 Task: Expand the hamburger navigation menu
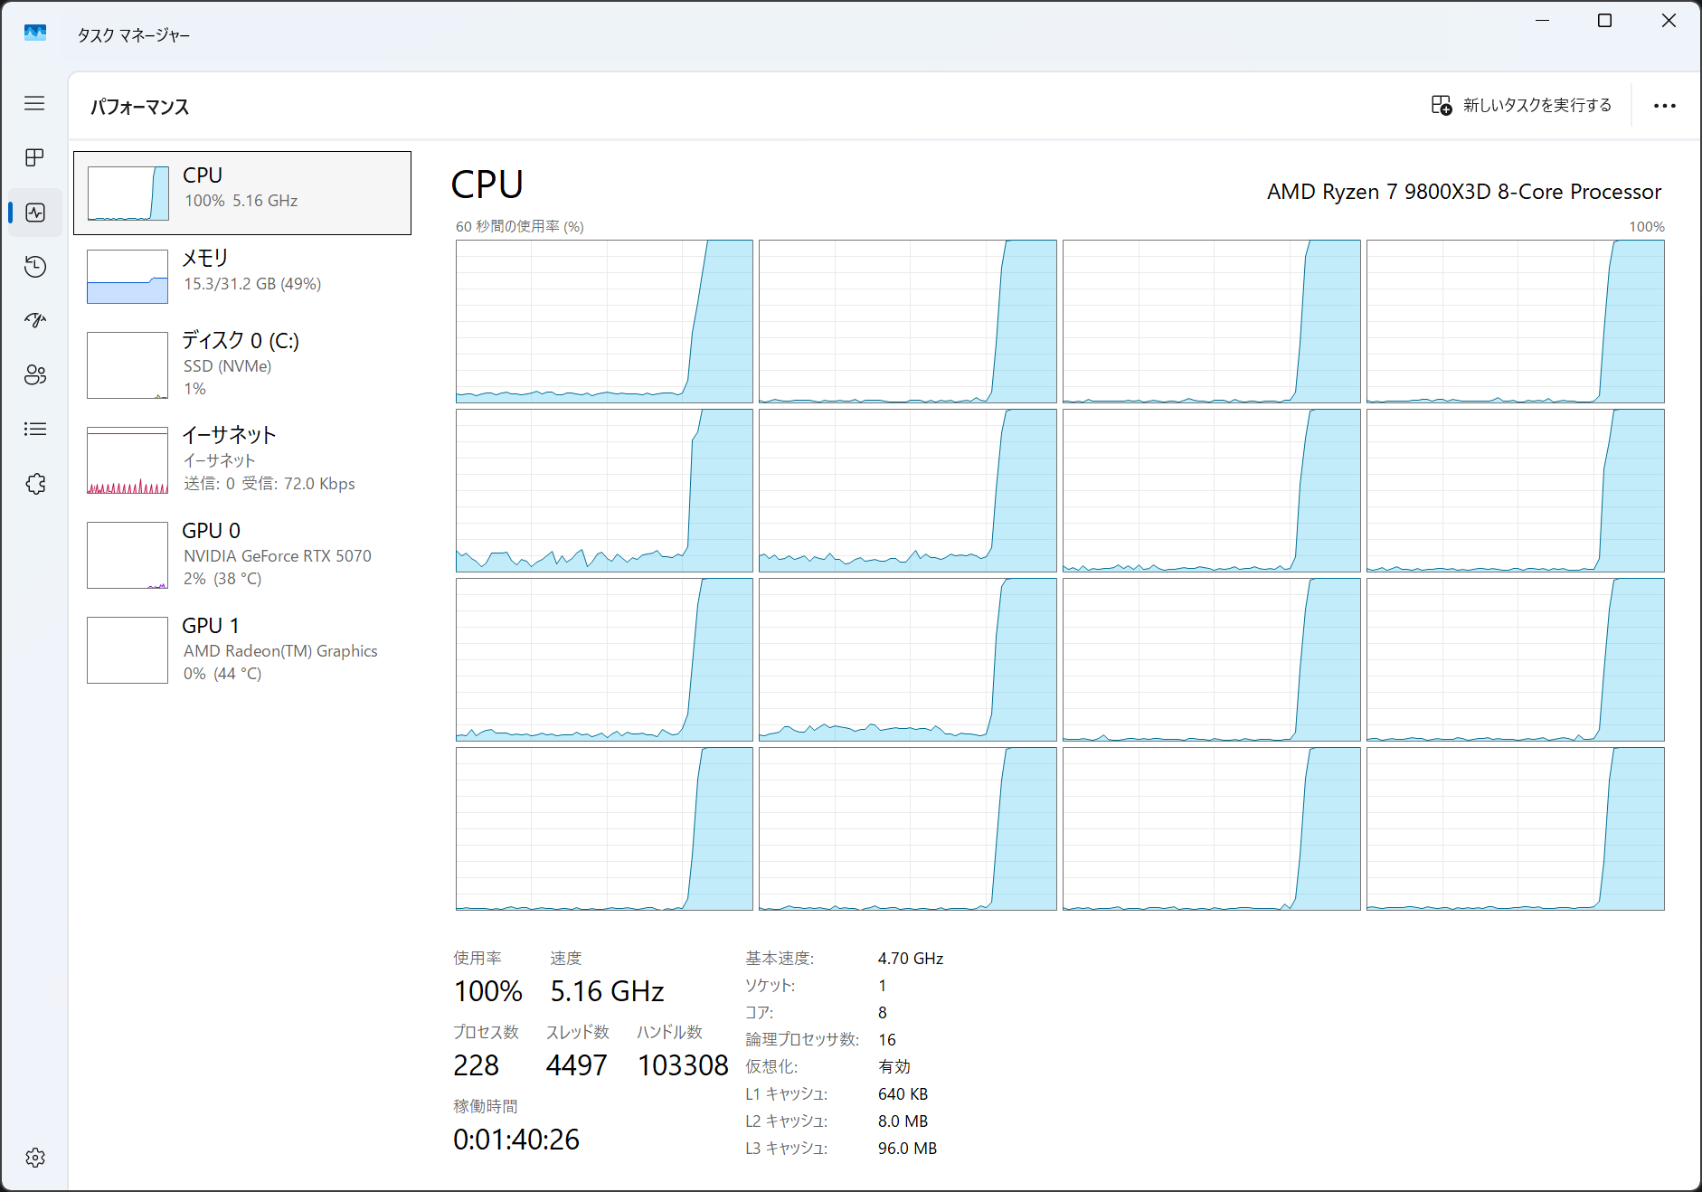click(x=34, y=103)
